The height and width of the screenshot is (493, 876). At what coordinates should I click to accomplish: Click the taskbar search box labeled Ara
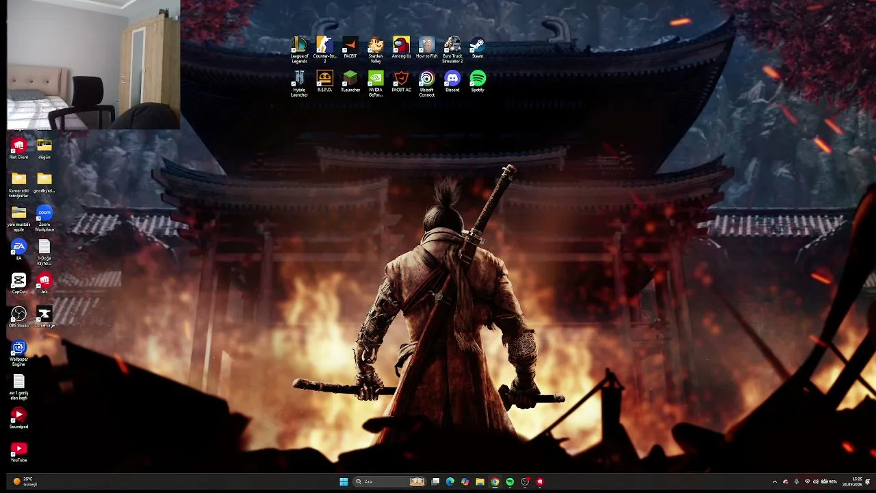tap(390, 482)
